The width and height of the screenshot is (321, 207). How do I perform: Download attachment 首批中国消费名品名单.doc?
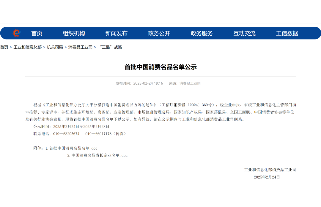[x=73, y=148]
